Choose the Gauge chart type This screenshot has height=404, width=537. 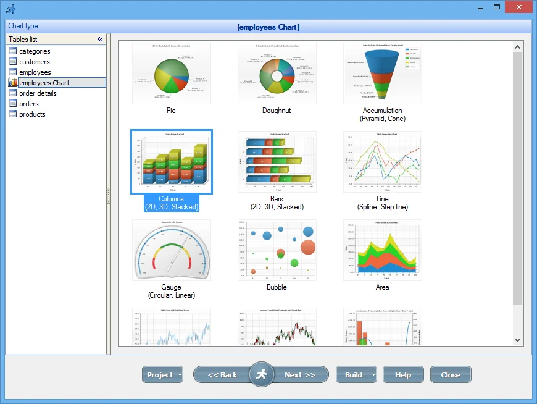click(x=171, y=250)
